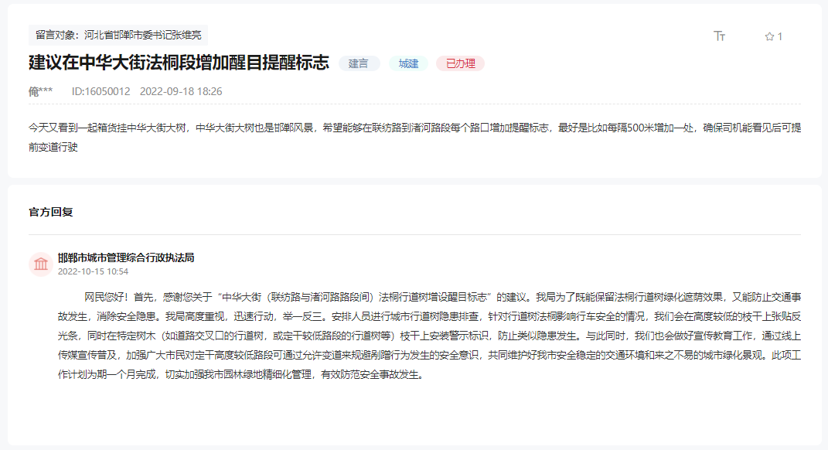Select the 城建 category tag
This screenshot has height=450, width=828.
coord(408,63)
